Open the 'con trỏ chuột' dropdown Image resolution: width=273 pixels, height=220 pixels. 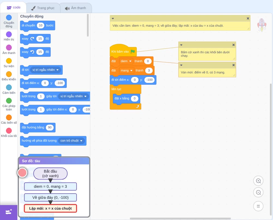pos(71,141)
